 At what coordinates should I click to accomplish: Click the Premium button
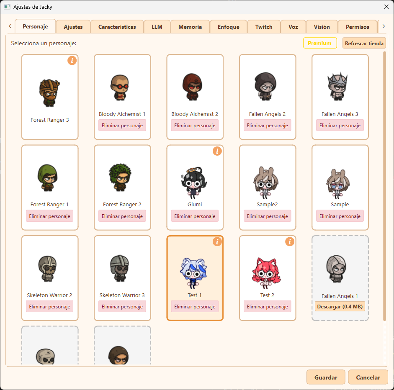tap(320, 43)
